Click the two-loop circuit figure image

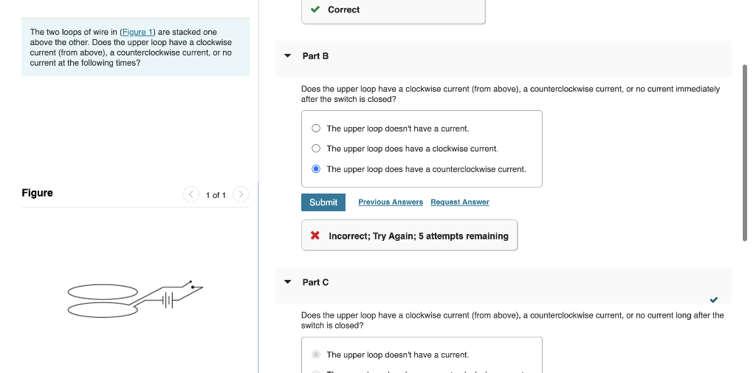tap(135, 298)
